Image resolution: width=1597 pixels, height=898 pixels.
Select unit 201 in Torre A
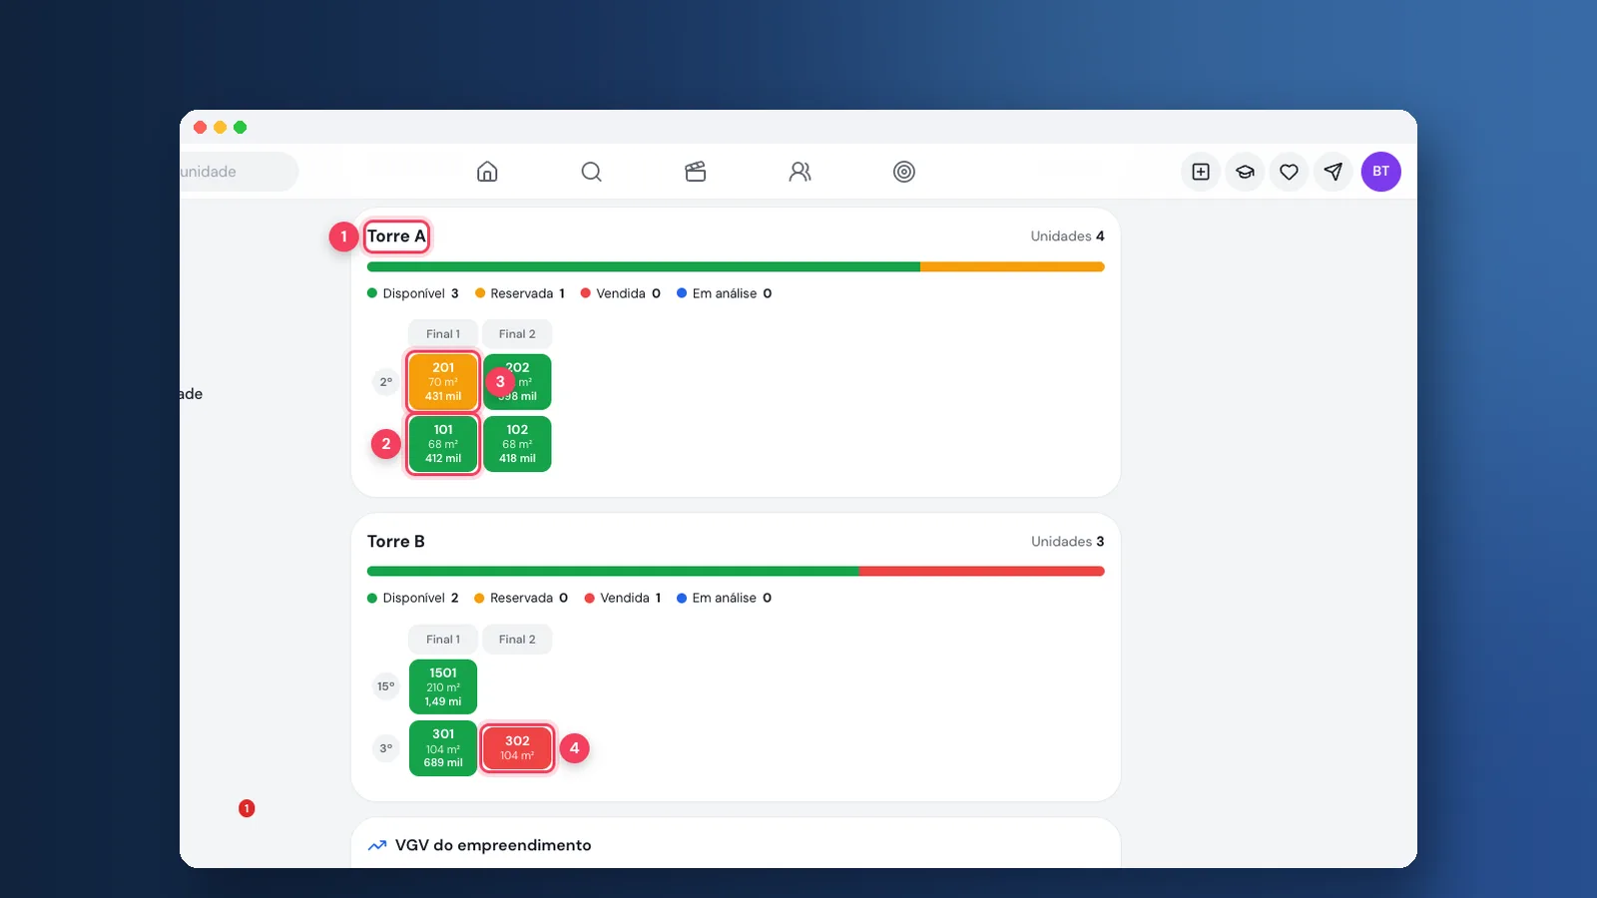[x=443, y=382]
